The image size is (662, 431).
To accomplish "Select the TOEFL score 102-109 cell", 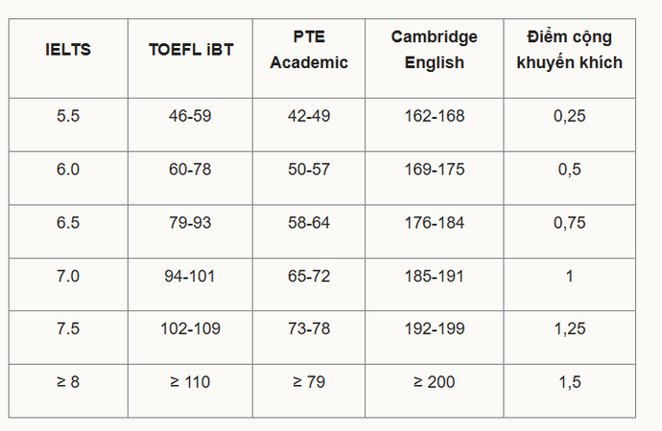I will [190, 329].
